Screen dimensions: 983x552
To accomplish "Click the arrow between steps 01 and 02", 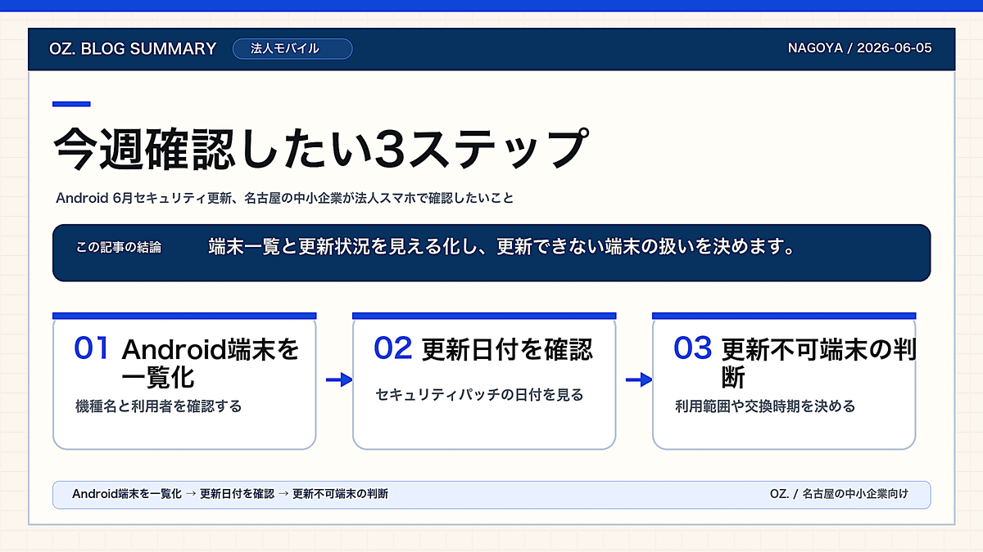I will (x=338, y=379).
